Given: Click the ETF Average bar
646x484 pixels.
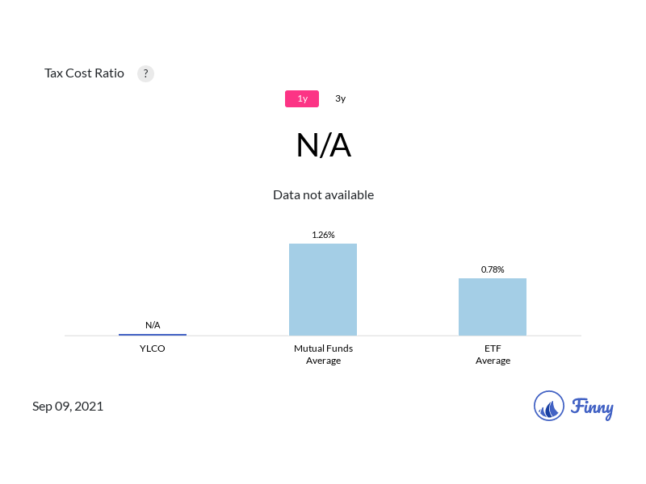Looking at the screenshot, I should (493, 307).
